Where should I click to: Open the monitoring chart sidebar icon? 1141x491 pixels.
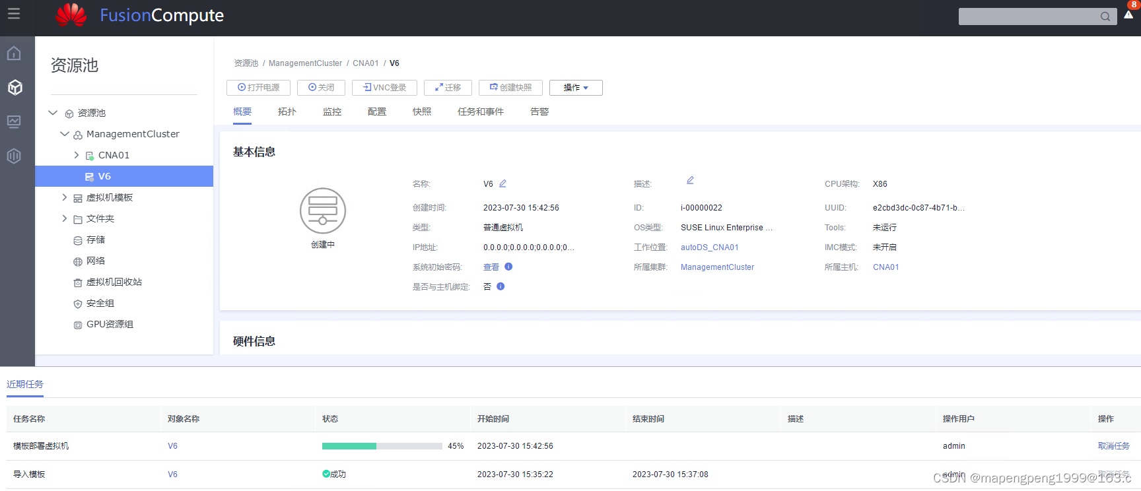tap(14, 121)
